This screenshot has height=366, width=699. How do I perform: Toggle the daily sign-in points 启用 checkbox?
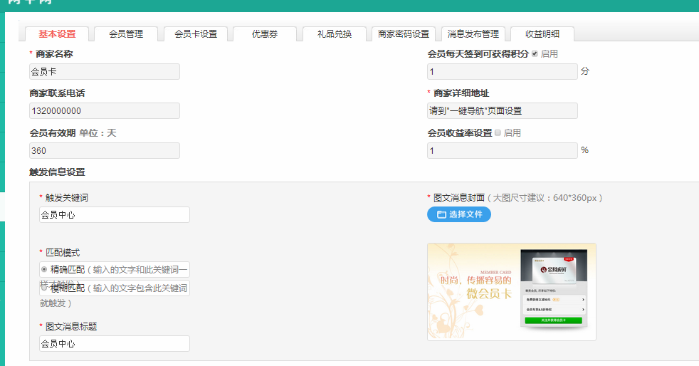pos(535,54)
